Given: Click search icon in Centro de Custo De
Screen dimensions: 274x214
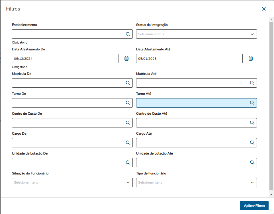Looking at the screenshot, I should 128,123.
